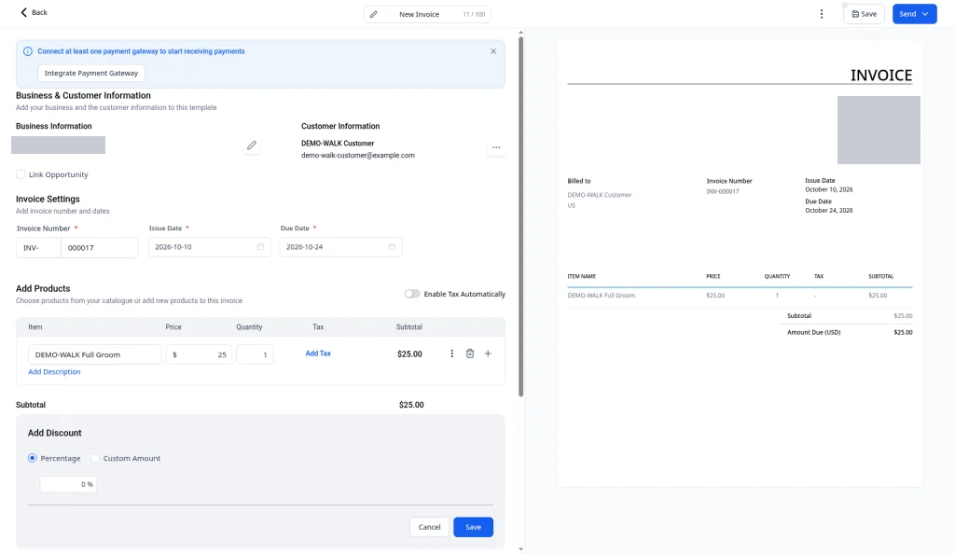
Task: Edit business information with pencil icon
Action: click(252, 145)
